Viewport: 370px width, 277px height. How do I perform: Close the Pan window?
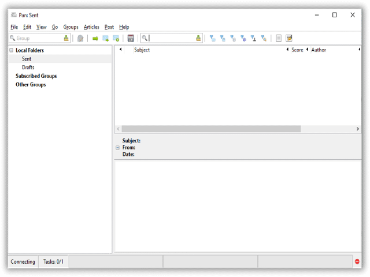(x=353, y=15)
